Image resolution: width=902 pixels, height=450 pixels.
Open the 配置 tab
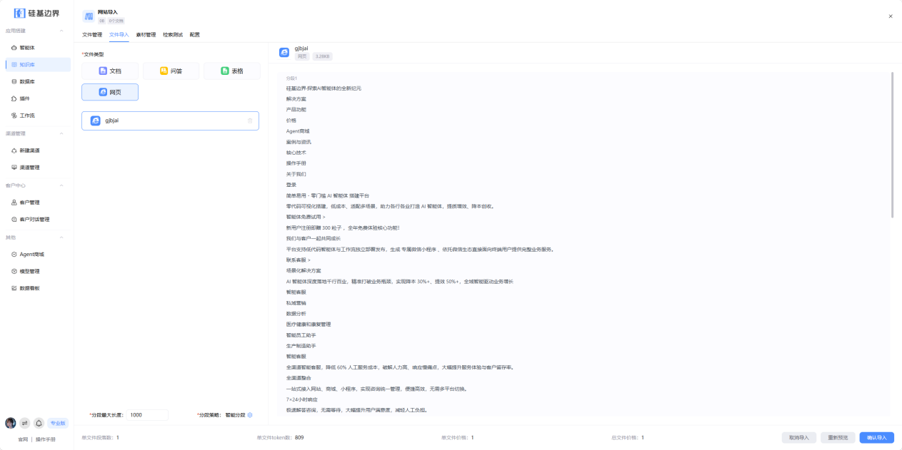(195, 35)
